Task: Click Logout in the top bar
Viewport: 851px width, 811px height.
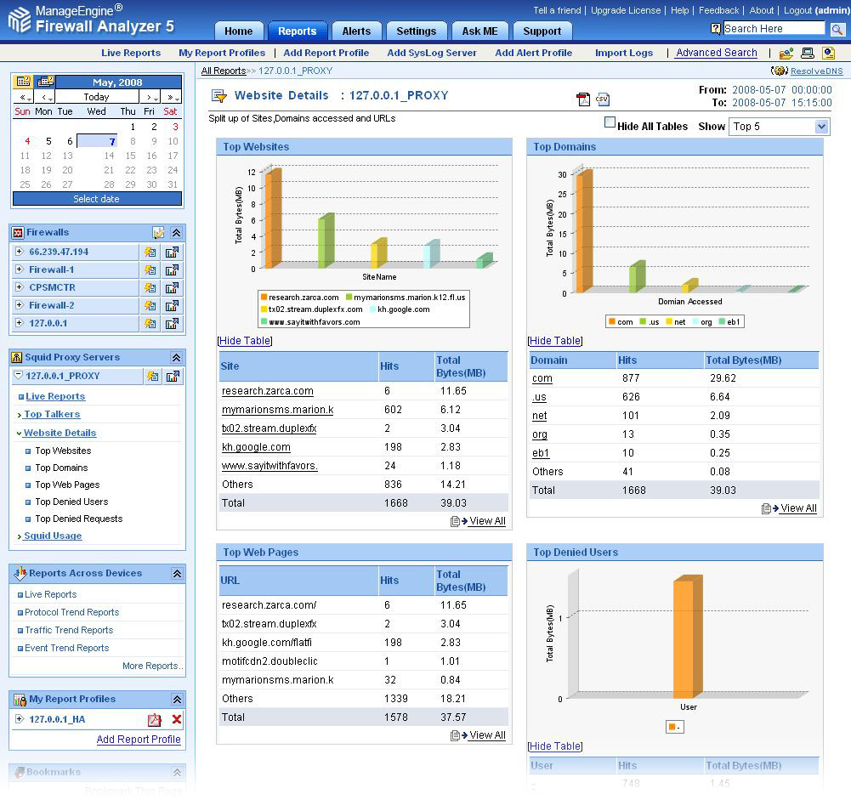Action: (x=797, y=10)
